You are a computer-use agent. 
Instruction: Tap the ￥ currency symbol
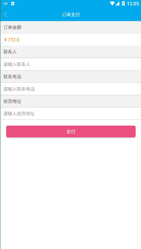(x=5, y=40)
